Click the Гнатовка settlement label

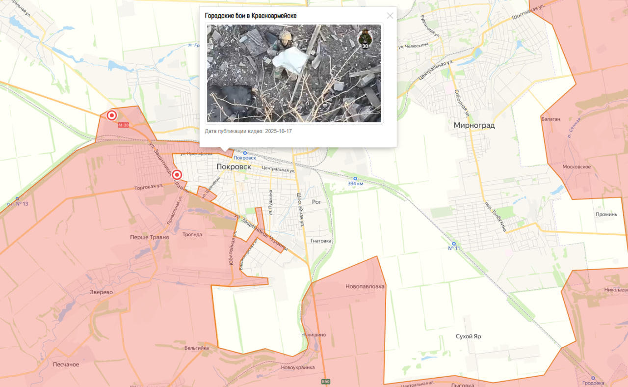click(321, 241)
